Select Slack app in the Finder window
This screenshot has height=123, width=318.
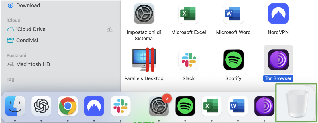click(189, 60)
